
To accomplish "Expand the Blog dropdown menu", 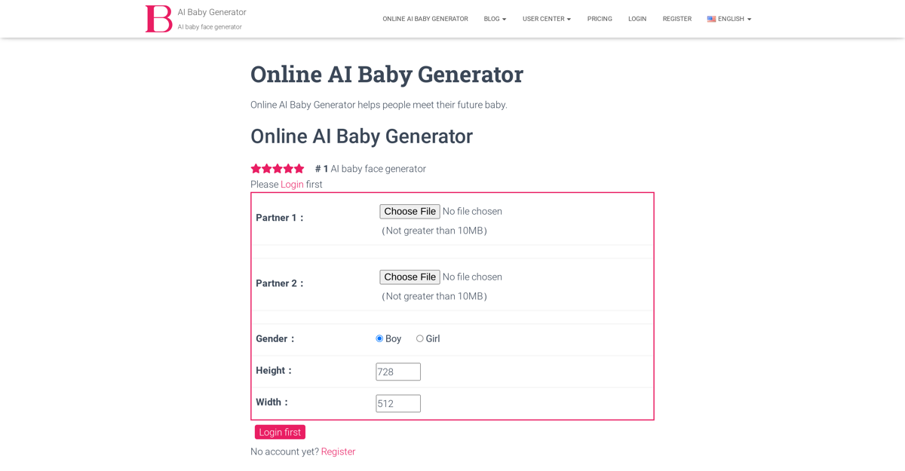I will coord(495,19).
